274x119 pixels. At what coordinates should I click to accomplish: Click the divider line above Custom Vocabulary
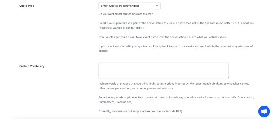click(x=137, y=58)
